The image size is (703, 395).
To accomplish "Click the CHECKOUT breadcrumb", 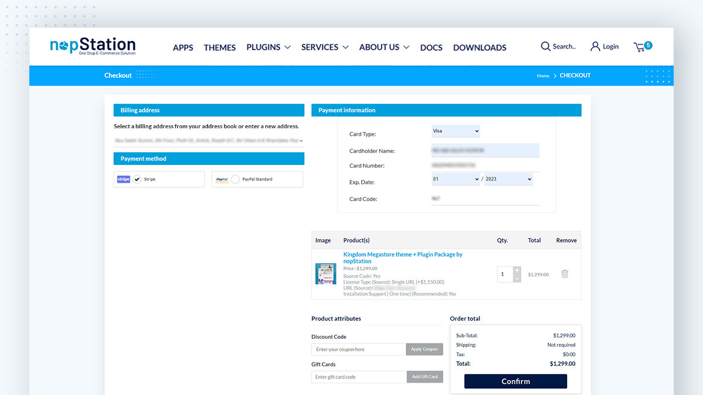I will 575,75.
